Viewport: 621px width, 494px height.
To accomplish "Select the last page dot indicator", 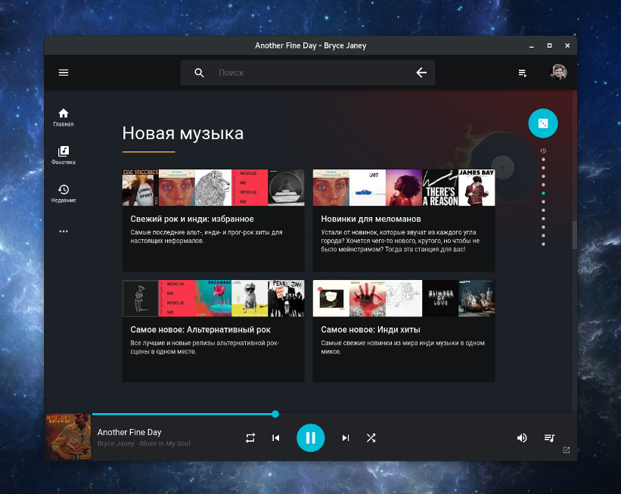I will [543, 244].
